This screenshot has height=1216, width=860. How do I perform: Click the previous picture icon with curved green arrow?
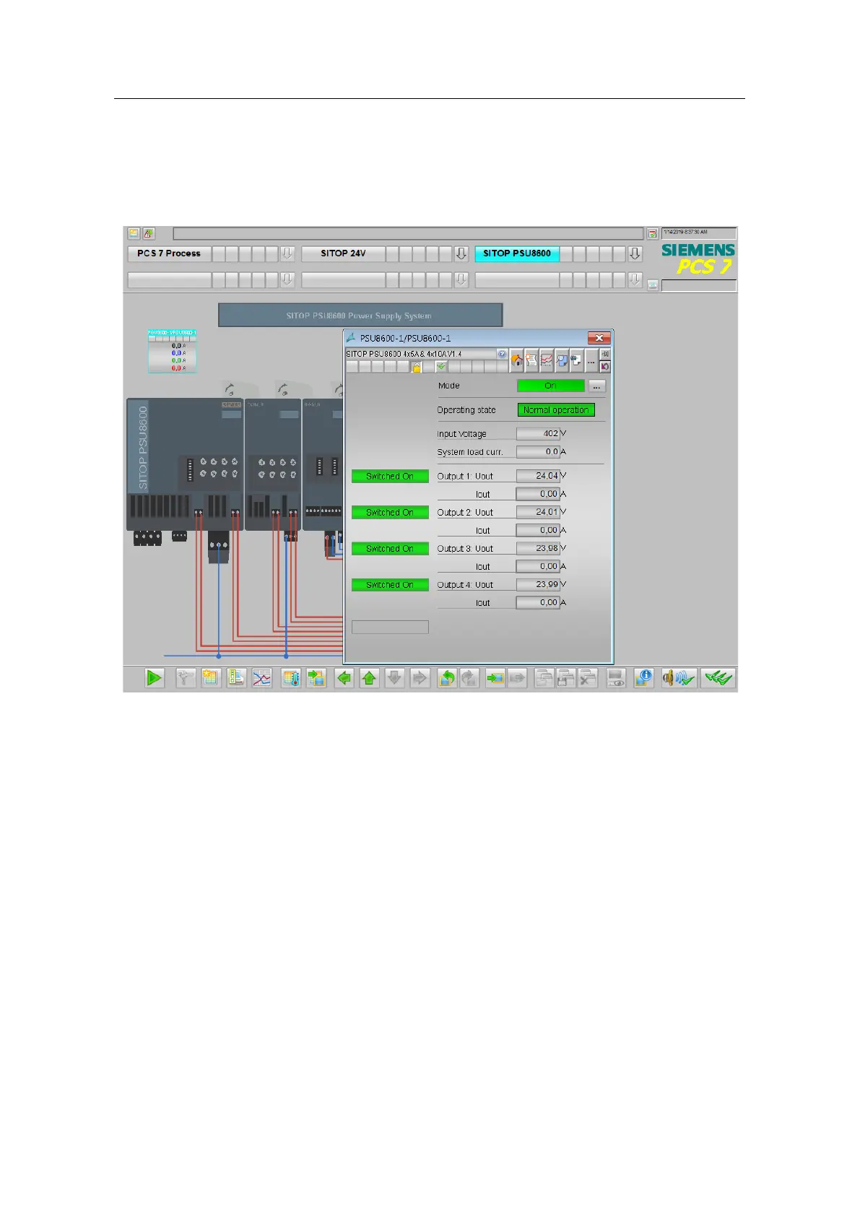(x=447, y=678)
